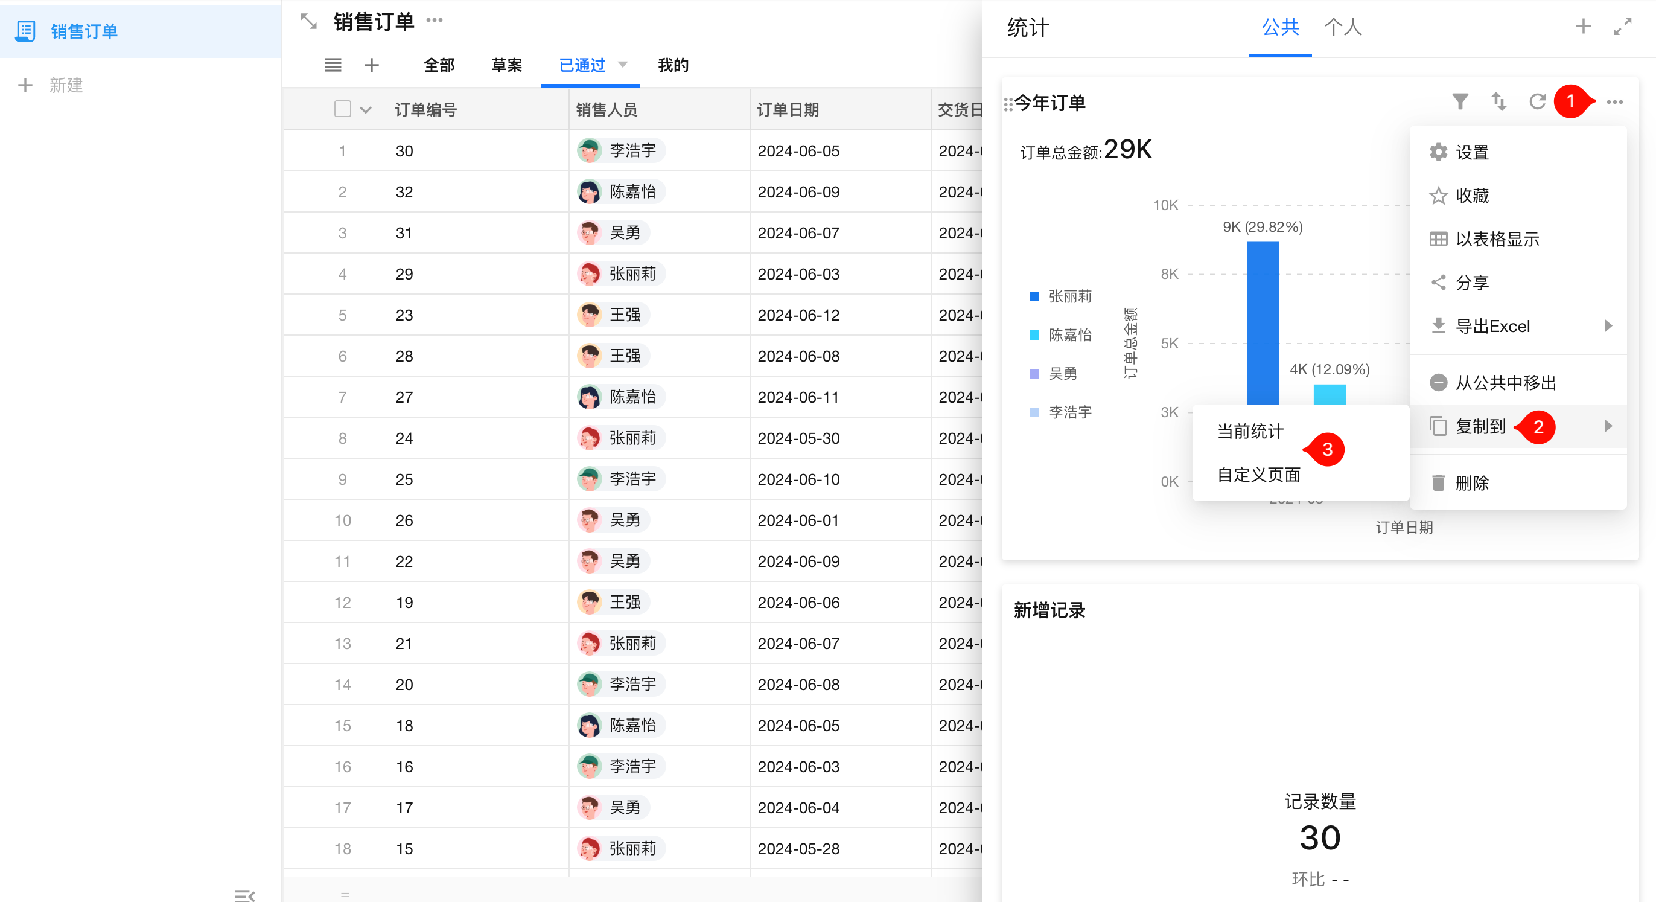1656x902 pixels.
Task: Select 以表格显示 from the menu
Action: pyautogui.click(x=1497, y=239)
